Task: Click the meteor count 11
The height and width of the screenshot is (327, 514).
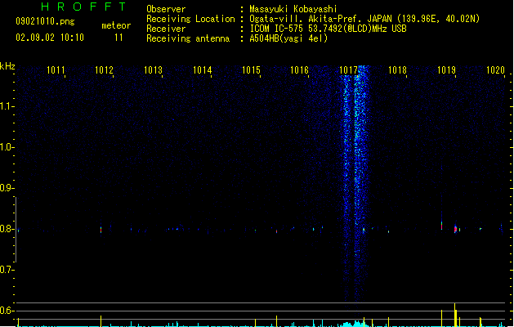Action: tap(118, 38)
